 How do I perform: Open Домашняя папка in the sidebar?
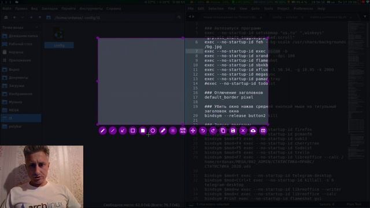point(21,36)
